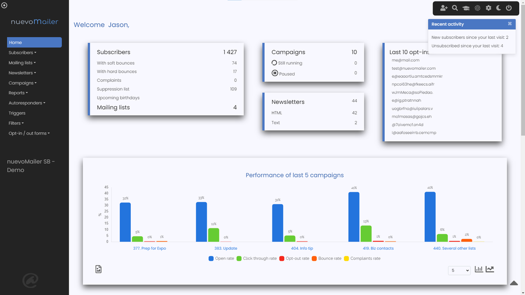Click the add subscriber icon in top toolbar
Image resolution: width=525 pixels, height=295 pixels.
[x=444, y=8]
